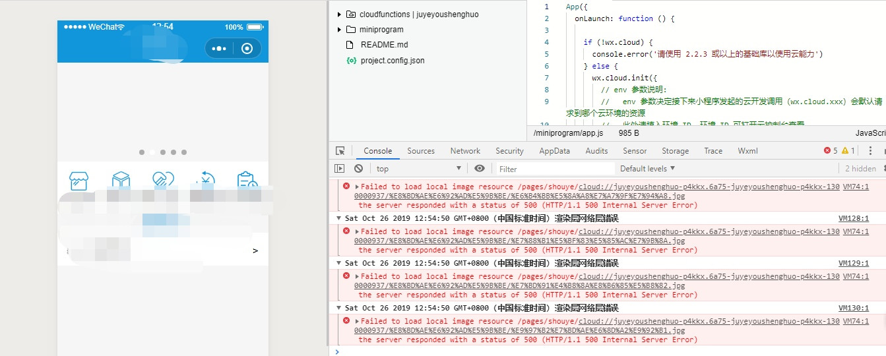Tap the mini program capsule close circle icon
Viewport: 886px width, 356px height.
247,49
